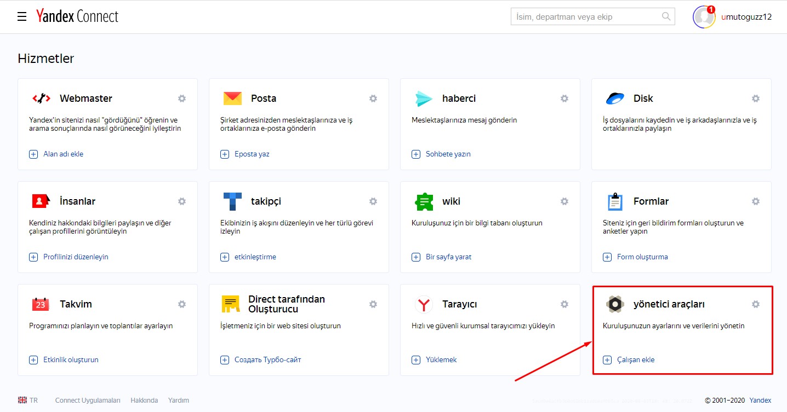Open Disk card settings gear

click(756, 98)
